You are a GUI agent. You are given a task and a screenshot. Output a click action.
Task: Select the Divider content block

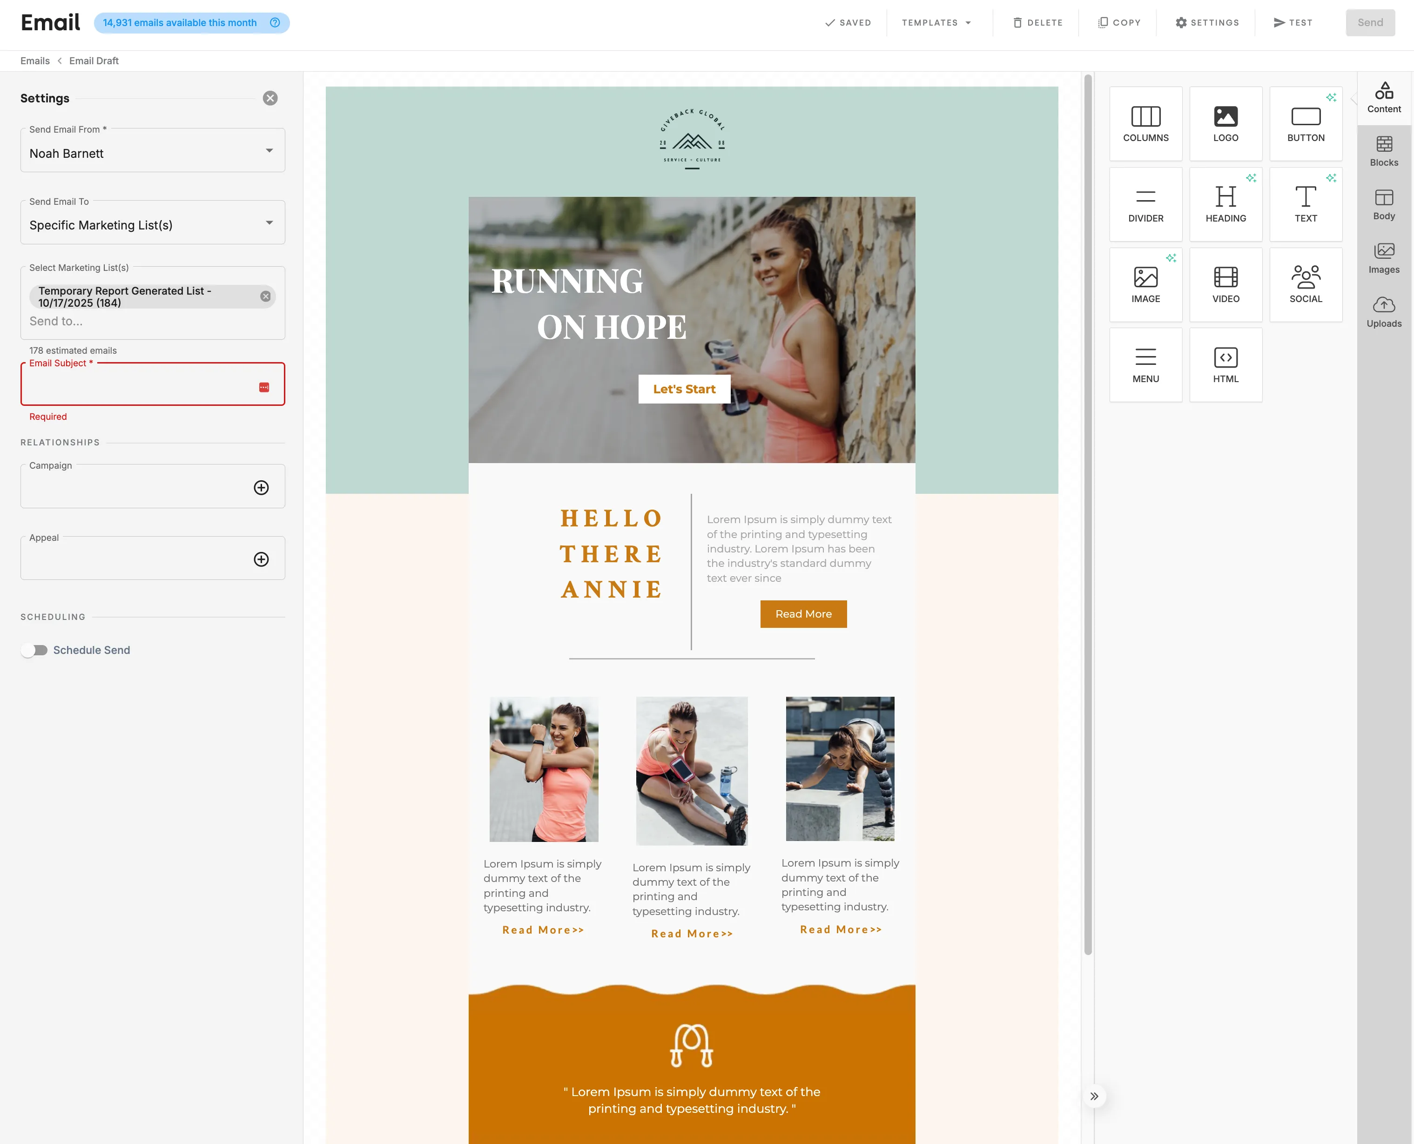1145,204
